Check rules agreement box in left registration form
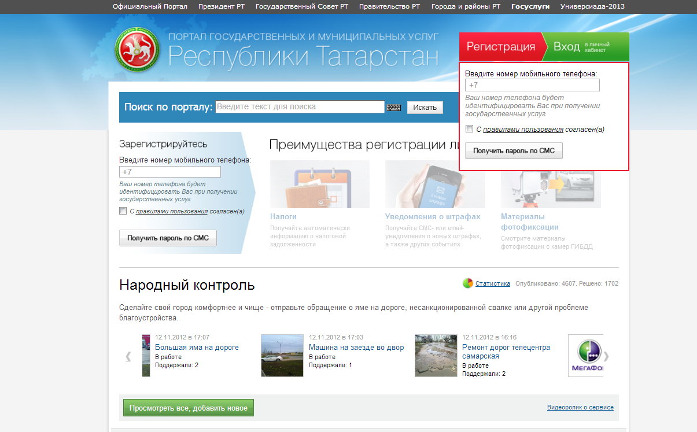The width and height of the screenshot is (697, 432). coord(123,211)
